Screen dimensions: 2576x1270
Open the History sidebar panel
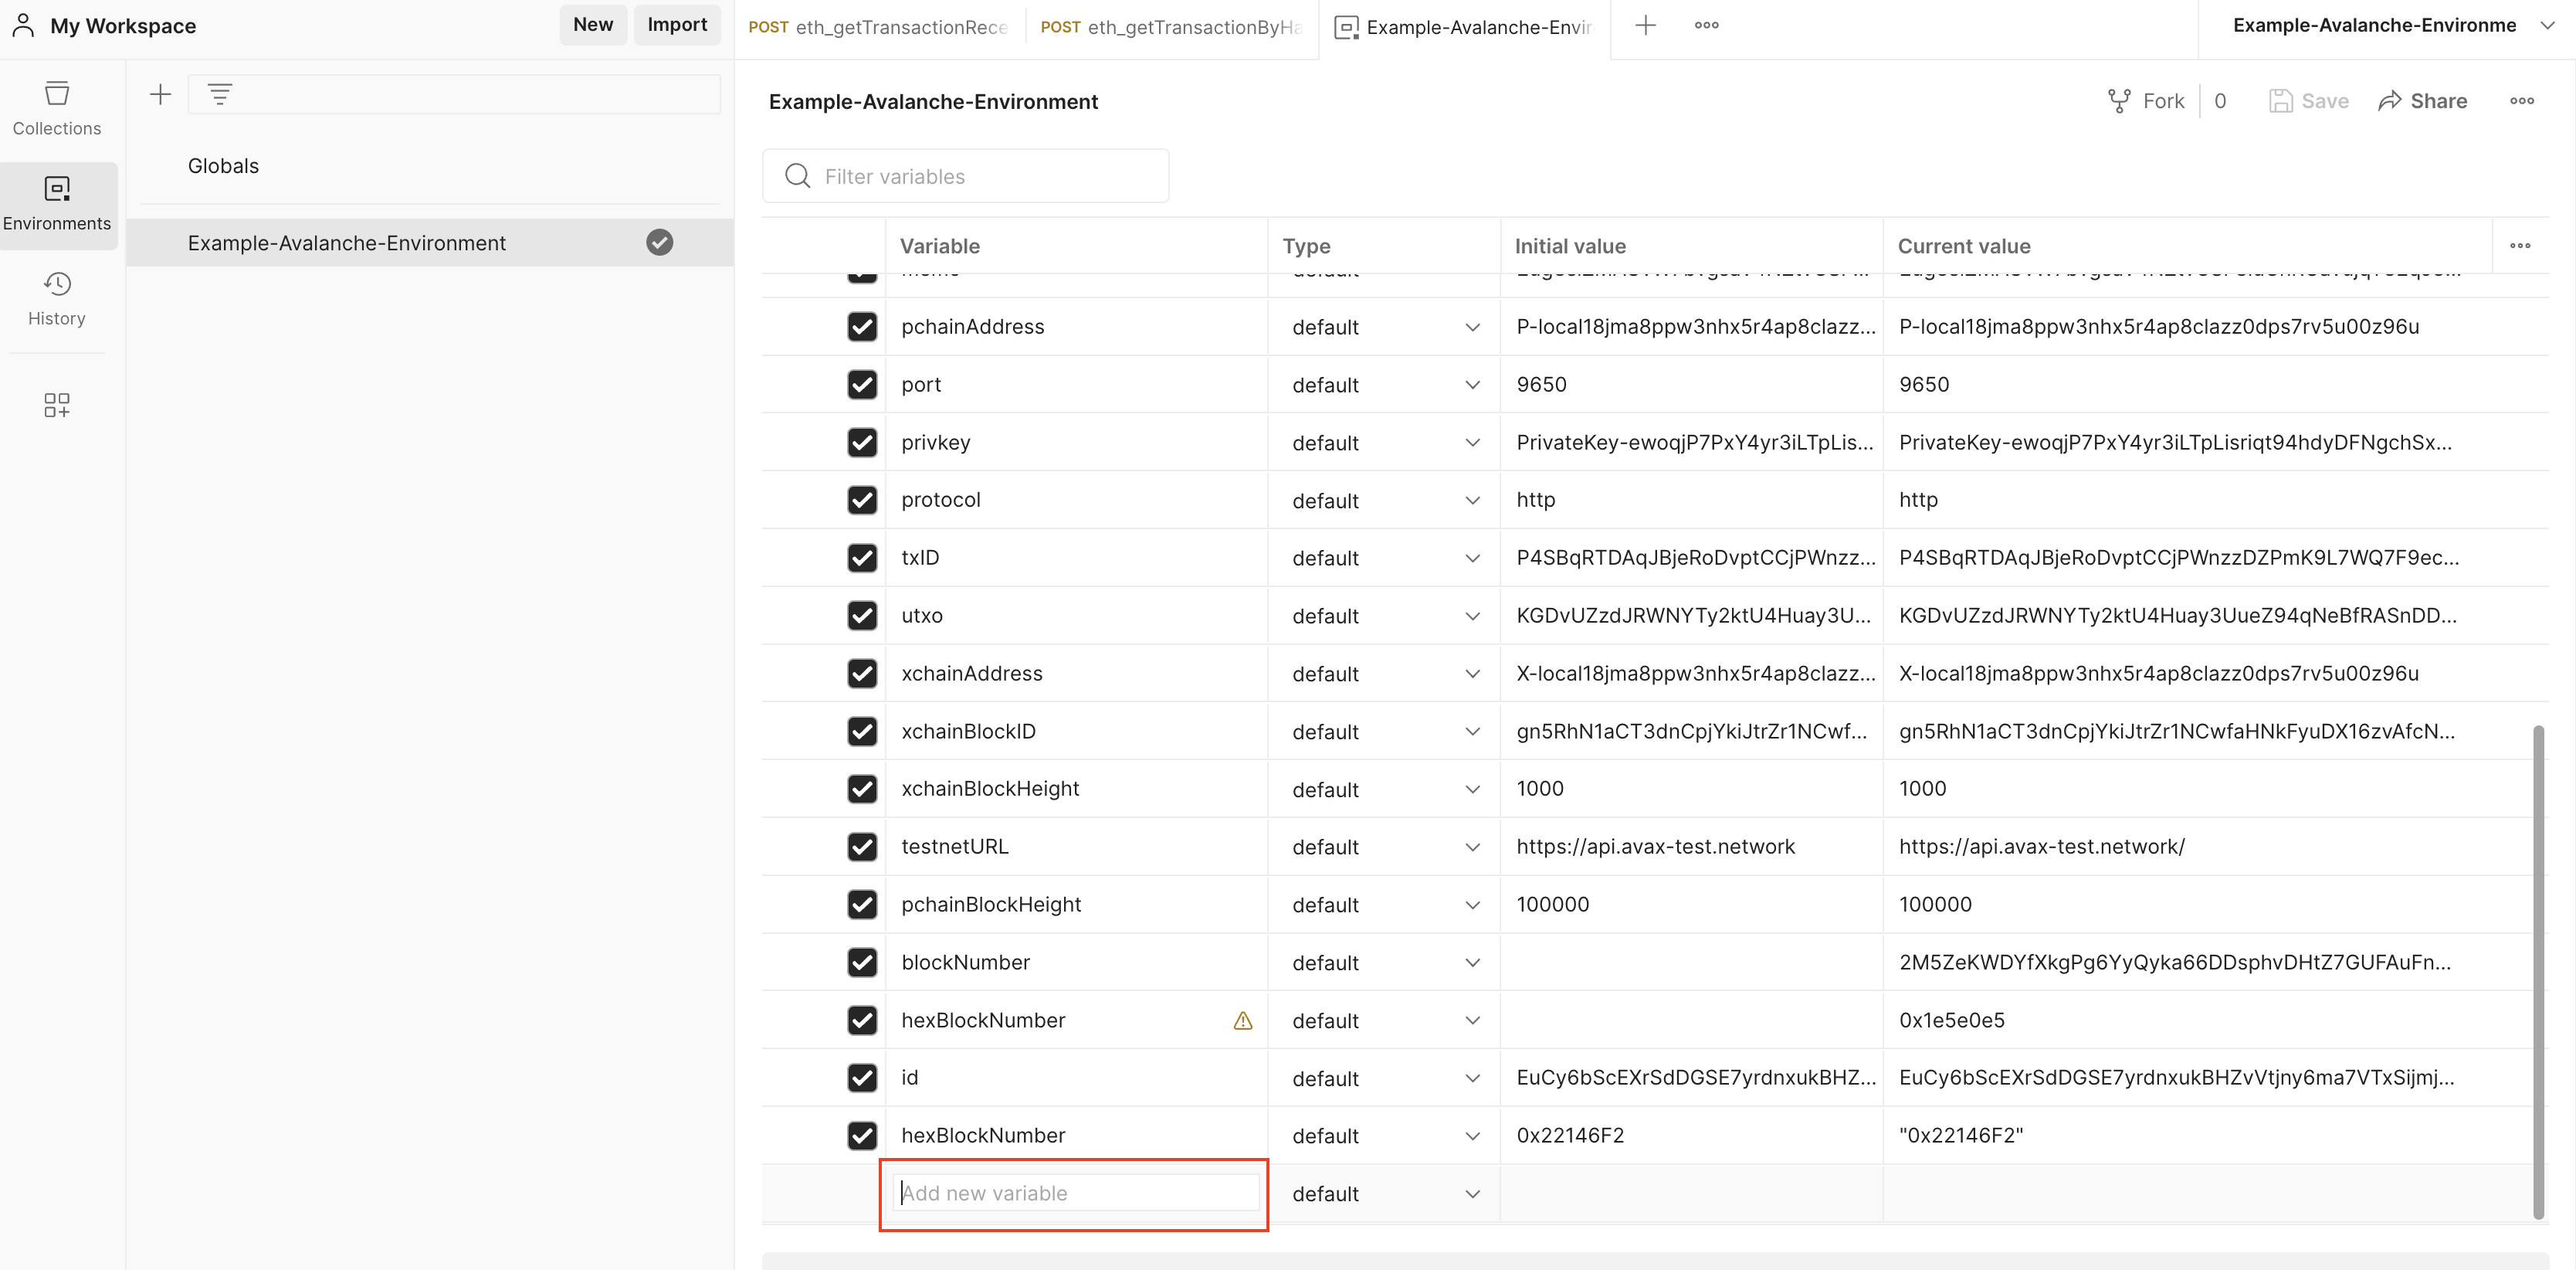(x=57, y=298)
